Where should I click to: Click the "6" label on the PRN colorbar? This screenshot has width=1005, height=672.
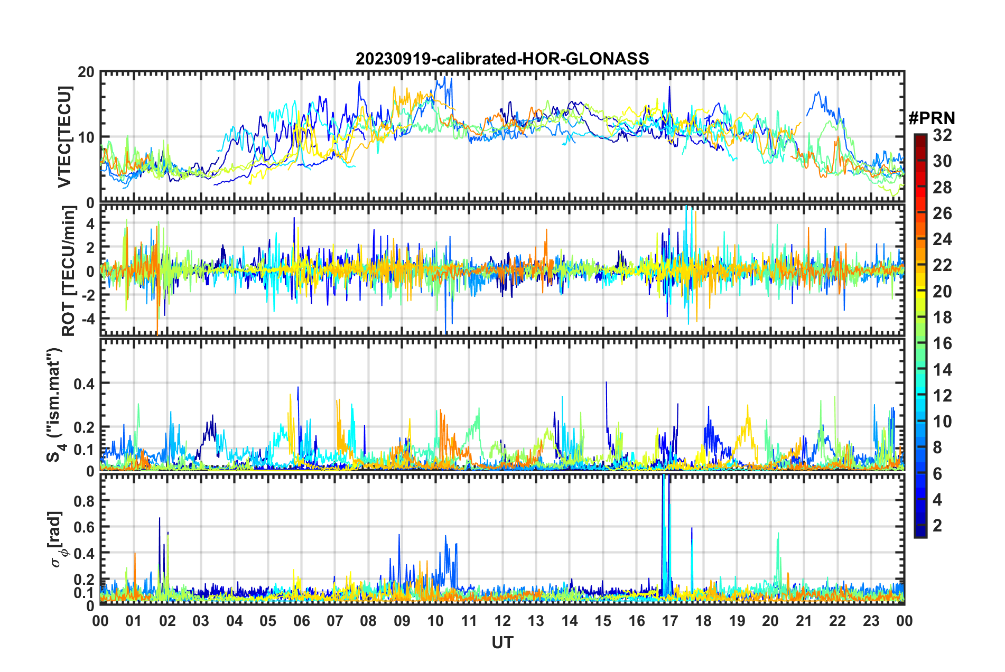937,474
